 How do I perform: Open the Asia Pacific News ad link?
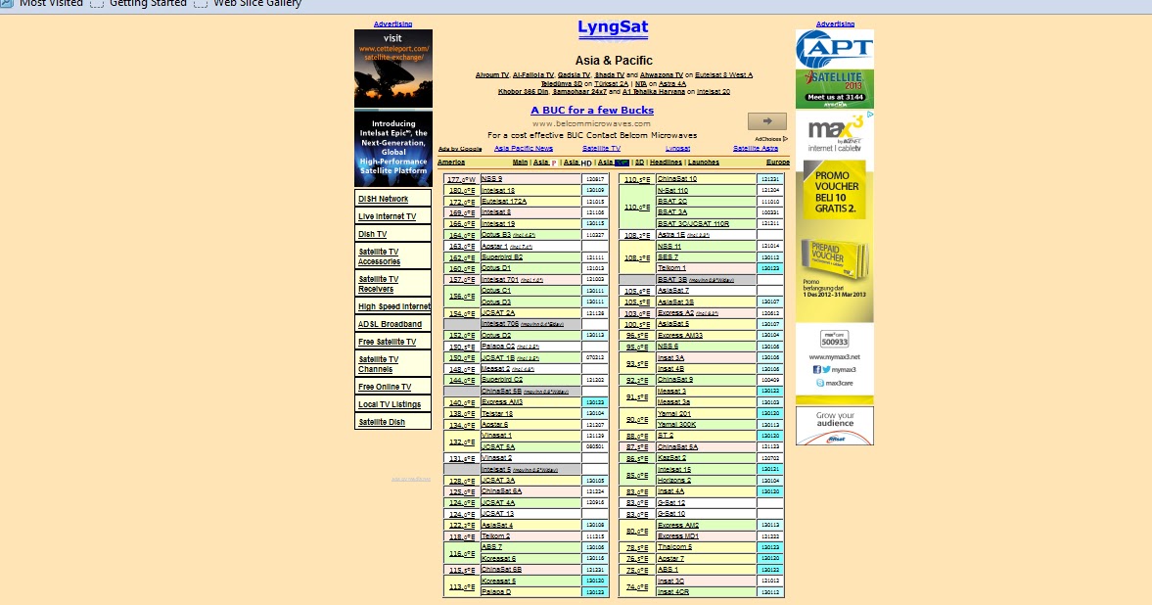click(523, 149)
